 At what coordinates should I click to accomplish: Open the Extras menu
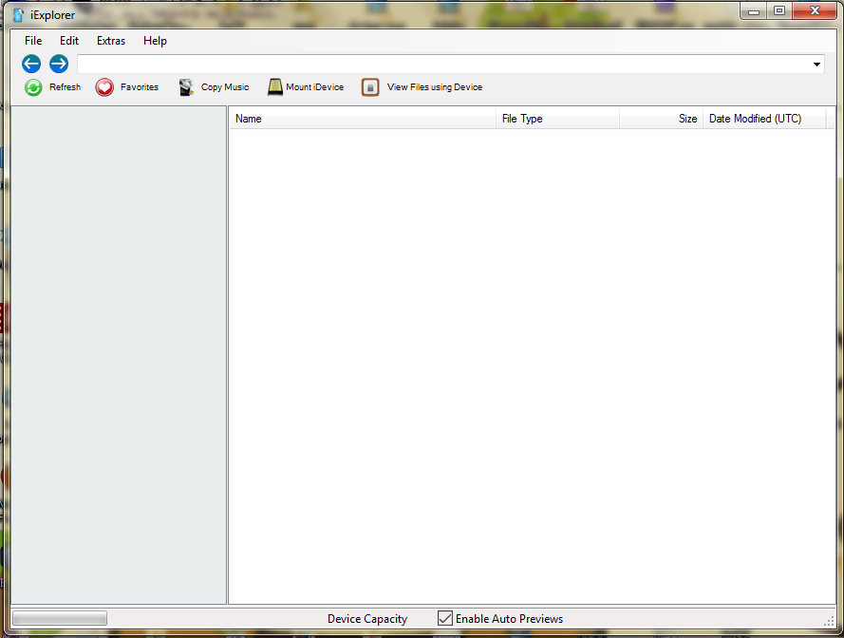(x=111, y=41)
